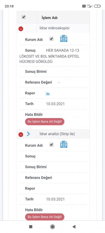
Task: Expand blue chevron beside İdrar analizi
Action: (x=28, y=134)
